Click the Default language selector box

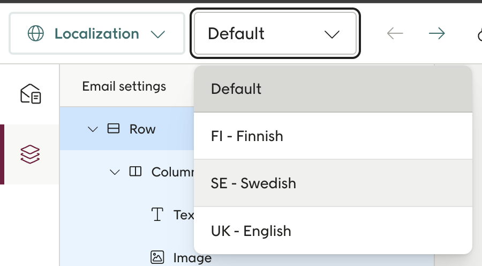pyautogui.click(x=275, y=34)
